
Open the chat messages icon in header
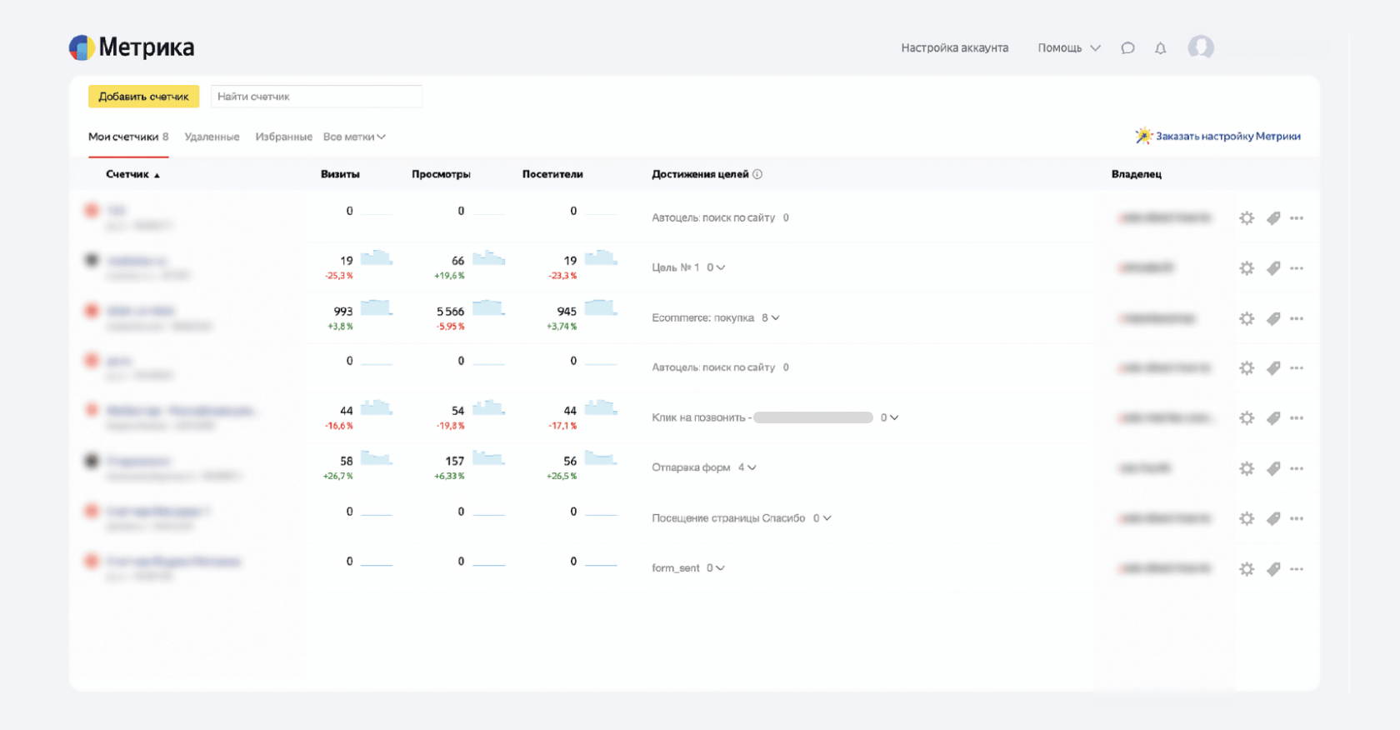[1127, 48]
